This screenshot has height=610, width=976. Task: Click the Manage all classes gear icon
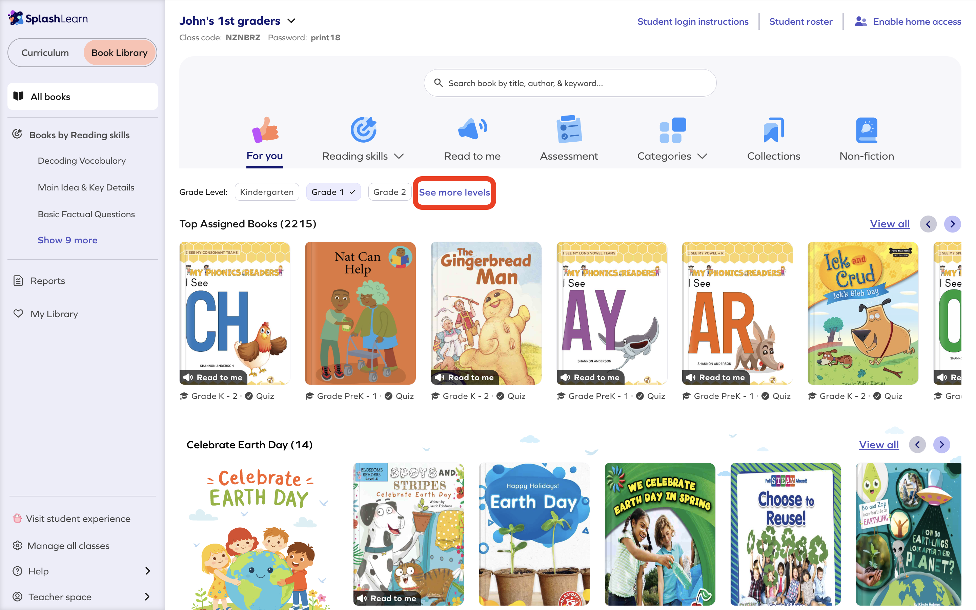(x=17, y=546)
